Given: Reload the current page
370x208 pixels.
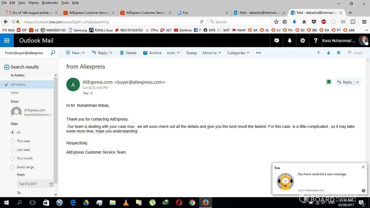Looking at the screenshot, I should coord(202,22).
